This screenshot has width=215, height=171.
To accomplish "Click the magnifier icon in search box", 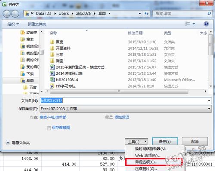I will point(209,14).
